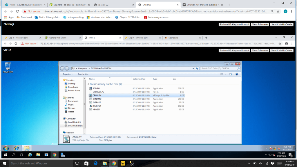297x167 pixels.
Task: Click the Explorer help question mark icon
Action: point(237,74)
